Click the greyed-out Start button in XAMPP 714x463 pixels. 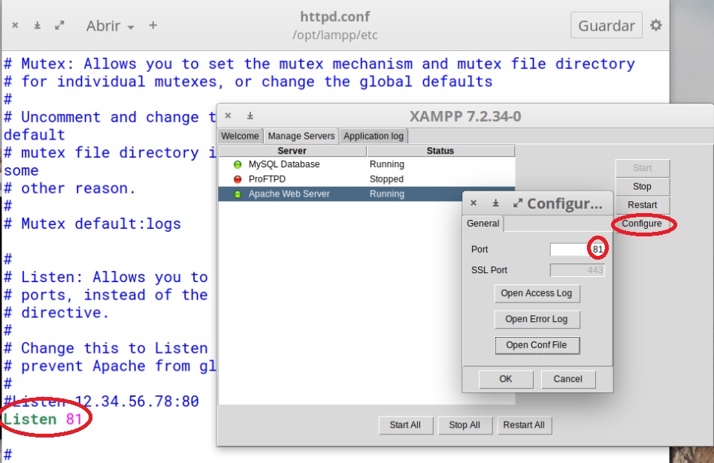(642, 168)
